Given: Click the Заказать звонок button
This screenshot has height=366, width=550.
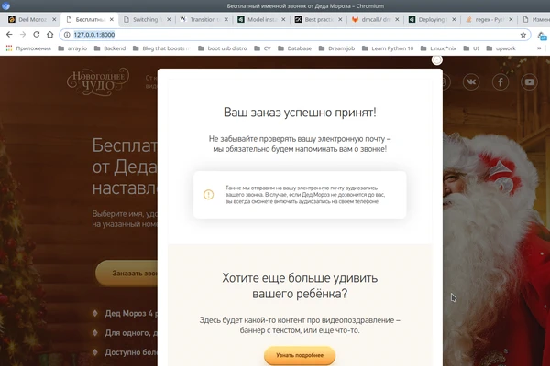Looking at the screenshot, I should [126, 273].
